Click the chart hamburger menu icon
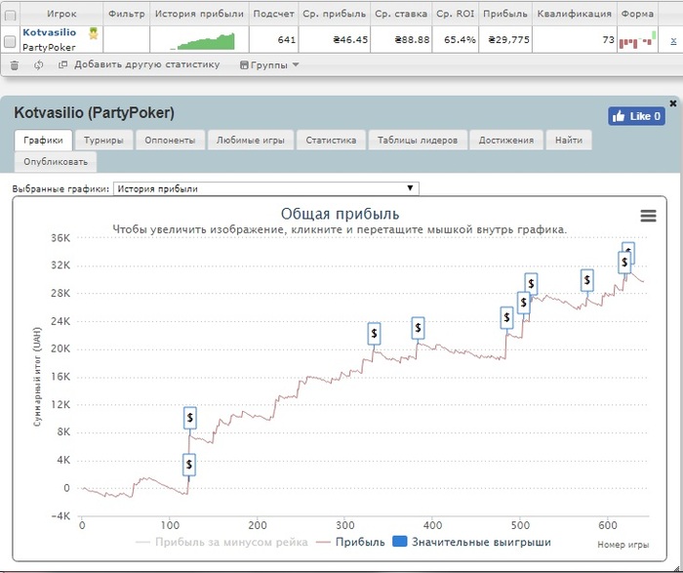The width and height of the screenshot is (683, 573). pos(648,216)
